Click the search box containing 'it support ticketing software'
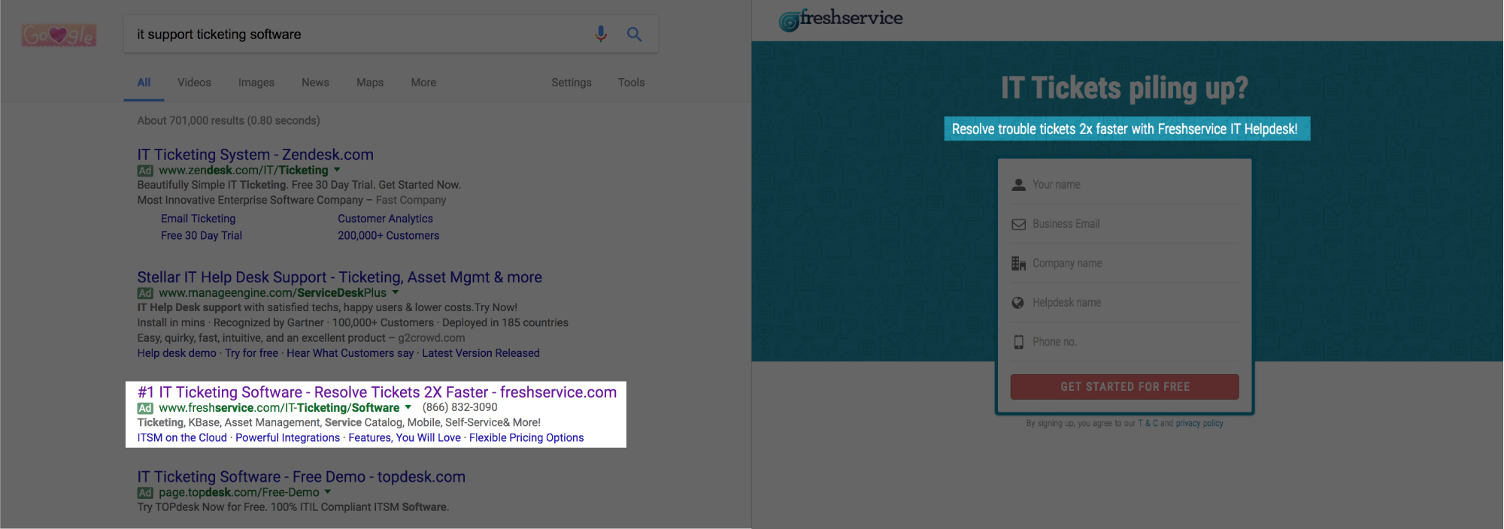The height and width of the screenshot is (529, 1504). 391,35
